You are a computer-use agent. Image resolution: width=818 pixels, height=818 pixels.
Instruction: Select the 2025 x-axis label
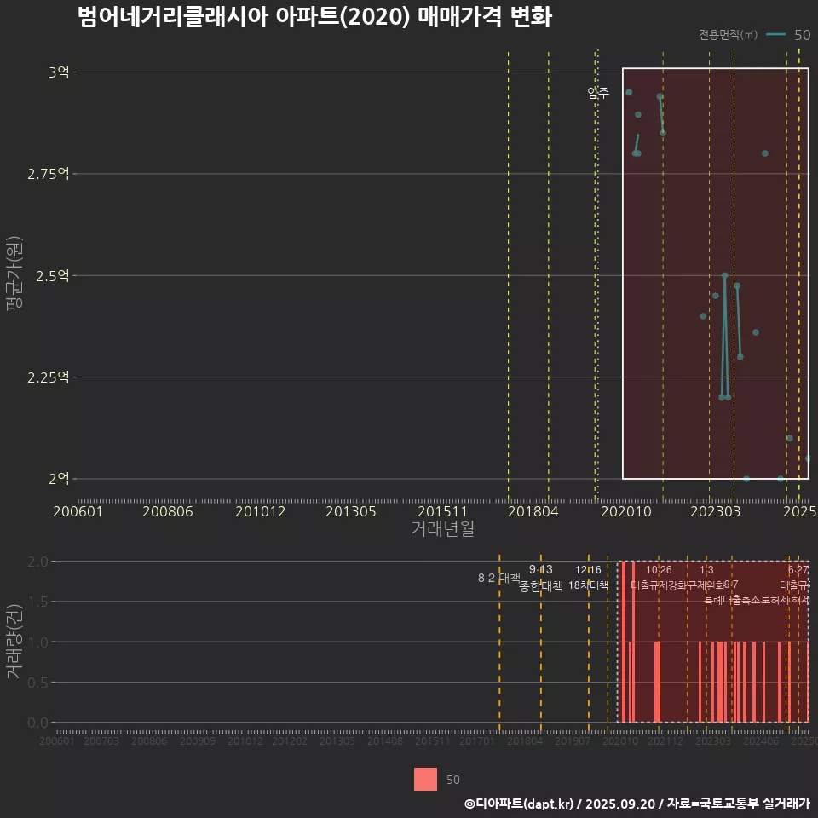(x=800, y=511)
